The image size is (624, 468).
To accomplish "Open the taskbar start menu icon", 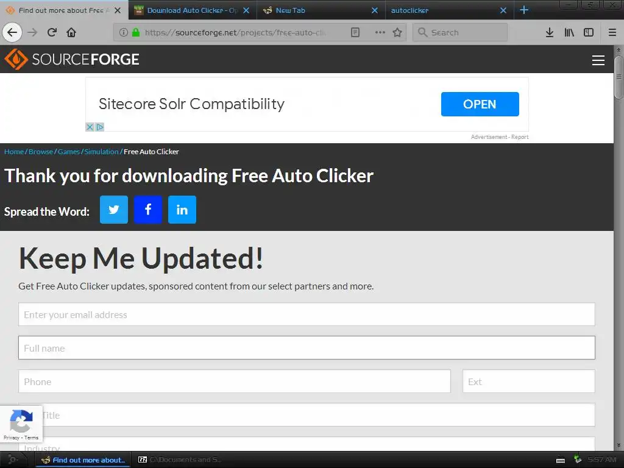I will coord(13,459).
